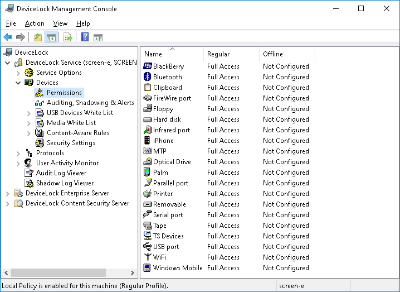Viewport: 400px width, 292px height.
Task: Open Help via the question mark icon
Action: (85, 37)
